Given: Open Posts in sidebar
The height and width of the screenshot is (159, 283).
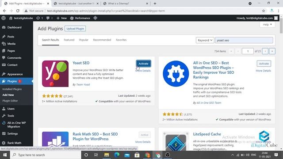Looking at the screenshot, I should (x=11, y=37).
